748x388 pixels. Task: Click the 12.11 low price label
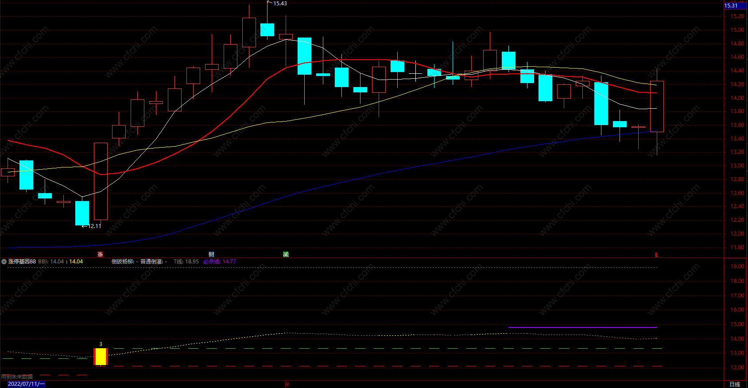94,226
